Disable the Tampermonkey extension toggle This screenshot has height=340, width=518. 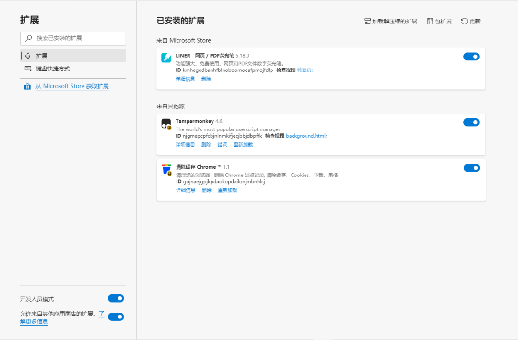point(471,122)
